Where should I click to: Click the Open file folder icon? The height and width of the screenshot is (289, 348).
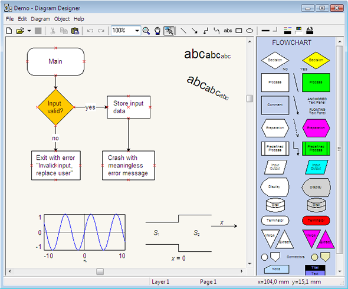pyautogui.click(x=20, y=31)
